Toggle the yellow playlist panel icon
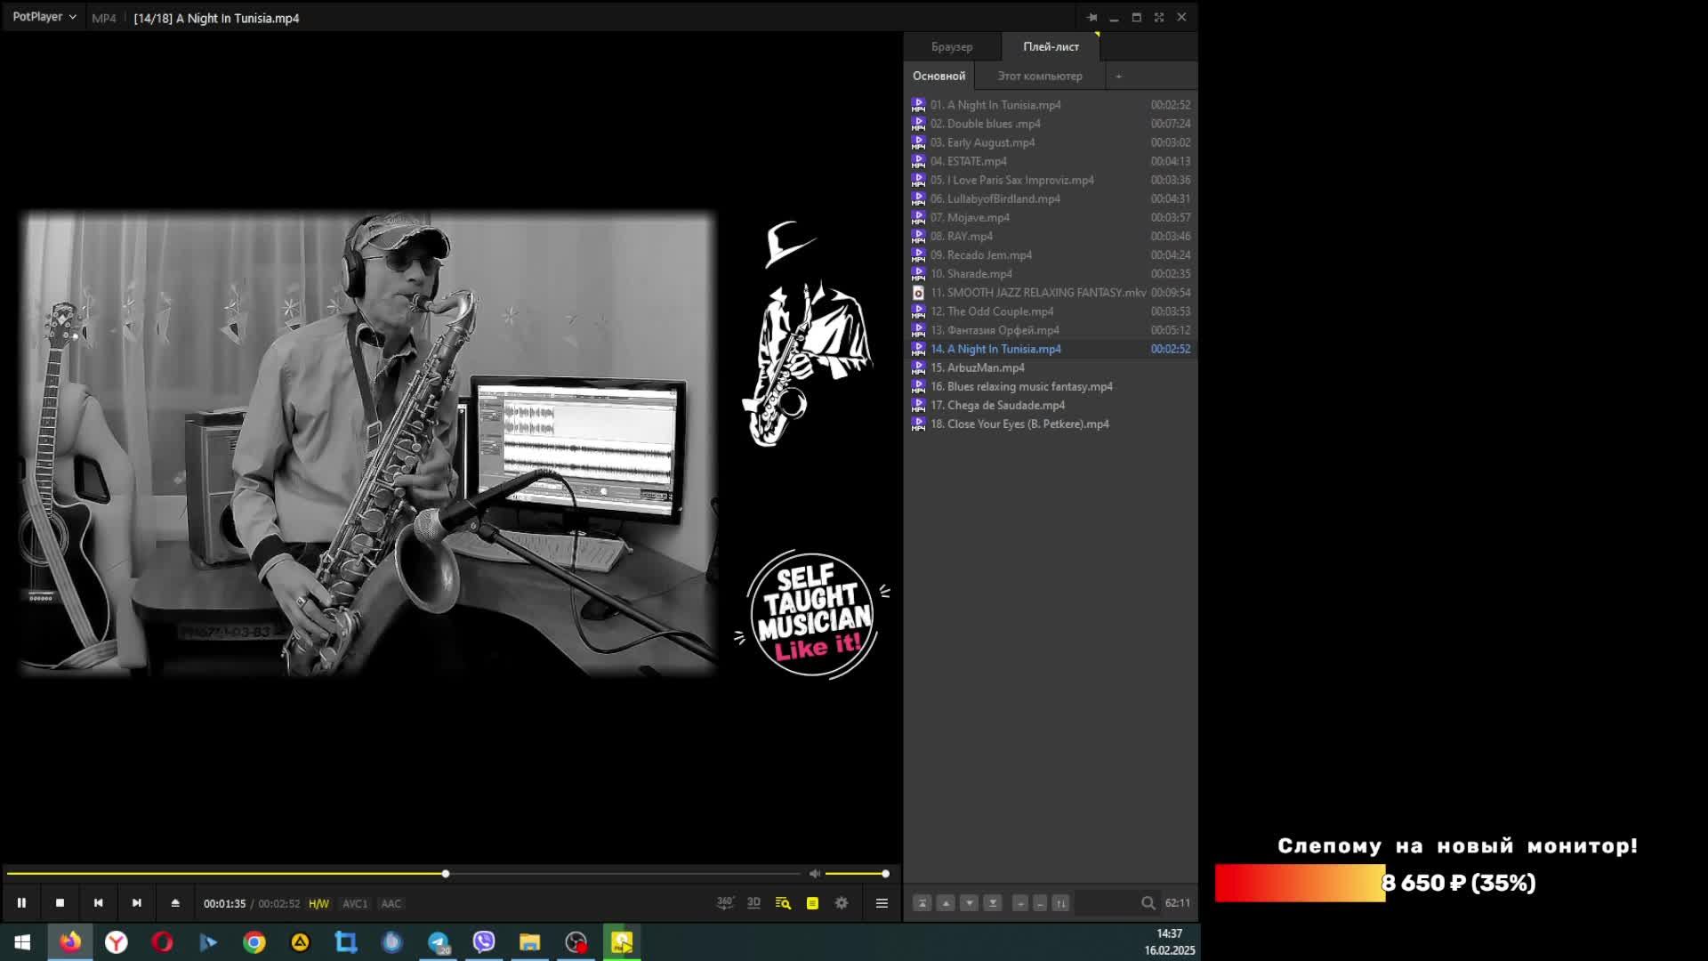 812,903
